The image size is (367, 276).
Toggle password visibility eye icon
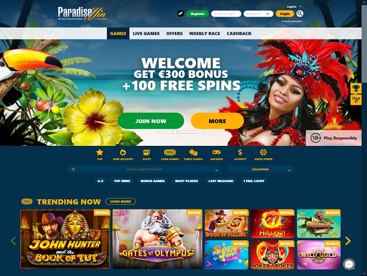[268, 14]
